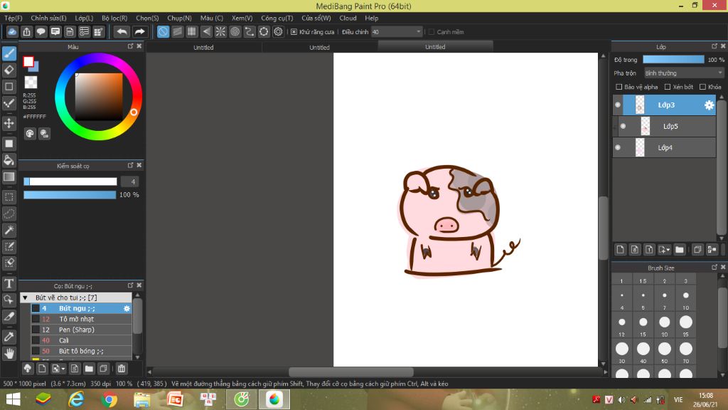Click the cloud save toolbar icon

(x=12, y=31)
